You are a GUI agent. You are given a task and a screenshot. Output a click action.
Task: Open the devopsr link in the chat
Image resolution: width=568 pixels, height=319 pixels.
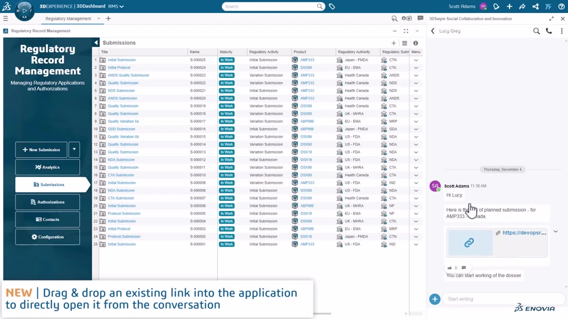(524, 233)
